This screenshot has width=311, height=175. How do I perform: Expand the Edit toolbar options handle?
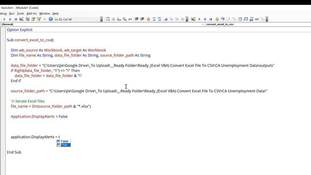pyautogui.click(x=187, y=19)
